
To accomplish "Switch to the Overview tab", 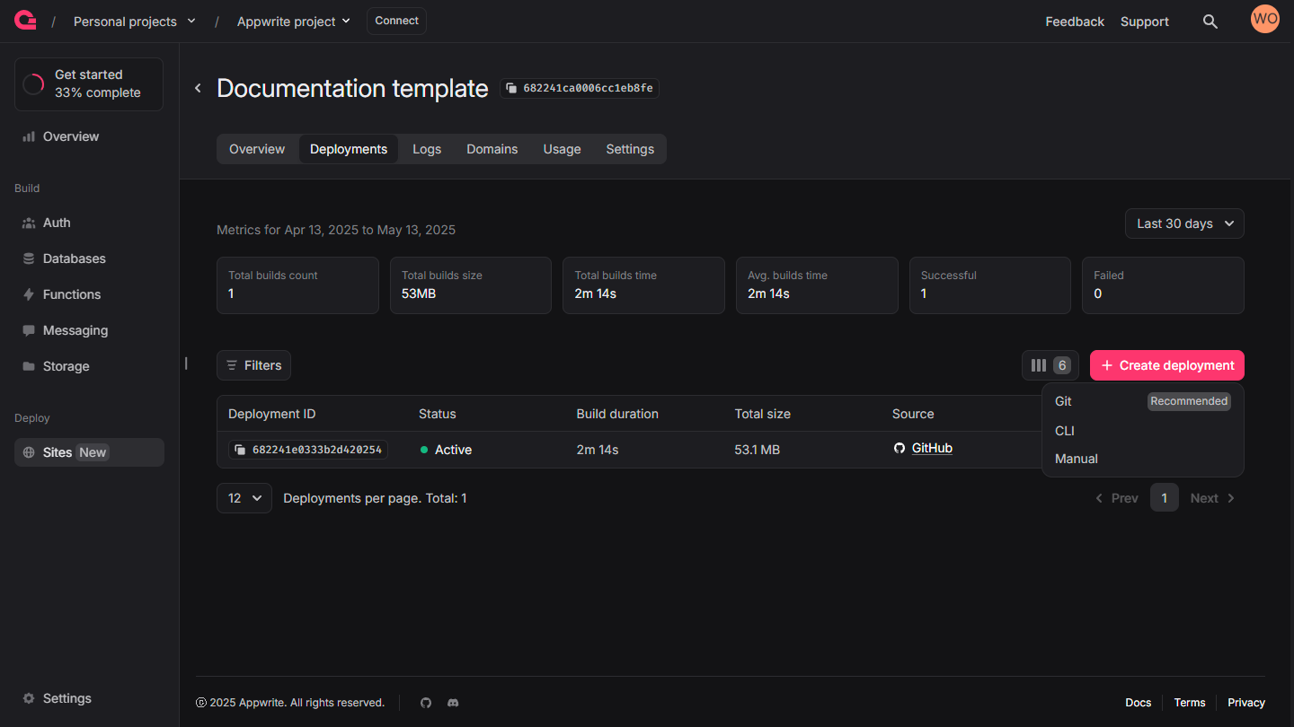I will pos(257,149).
